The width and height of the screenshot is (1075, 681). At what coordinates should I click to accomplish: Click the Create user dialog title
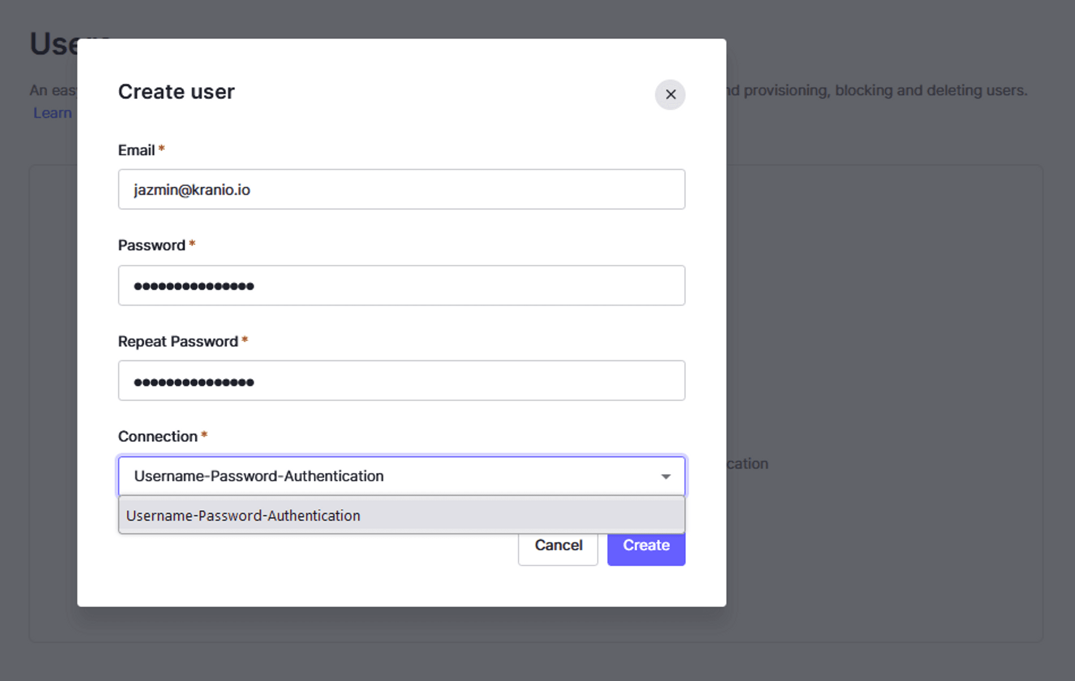coord(176,92)
